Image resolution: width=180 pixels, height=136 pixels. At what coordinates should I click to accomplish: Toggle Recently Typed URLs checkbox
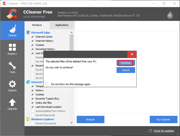[x=33, y=99]
